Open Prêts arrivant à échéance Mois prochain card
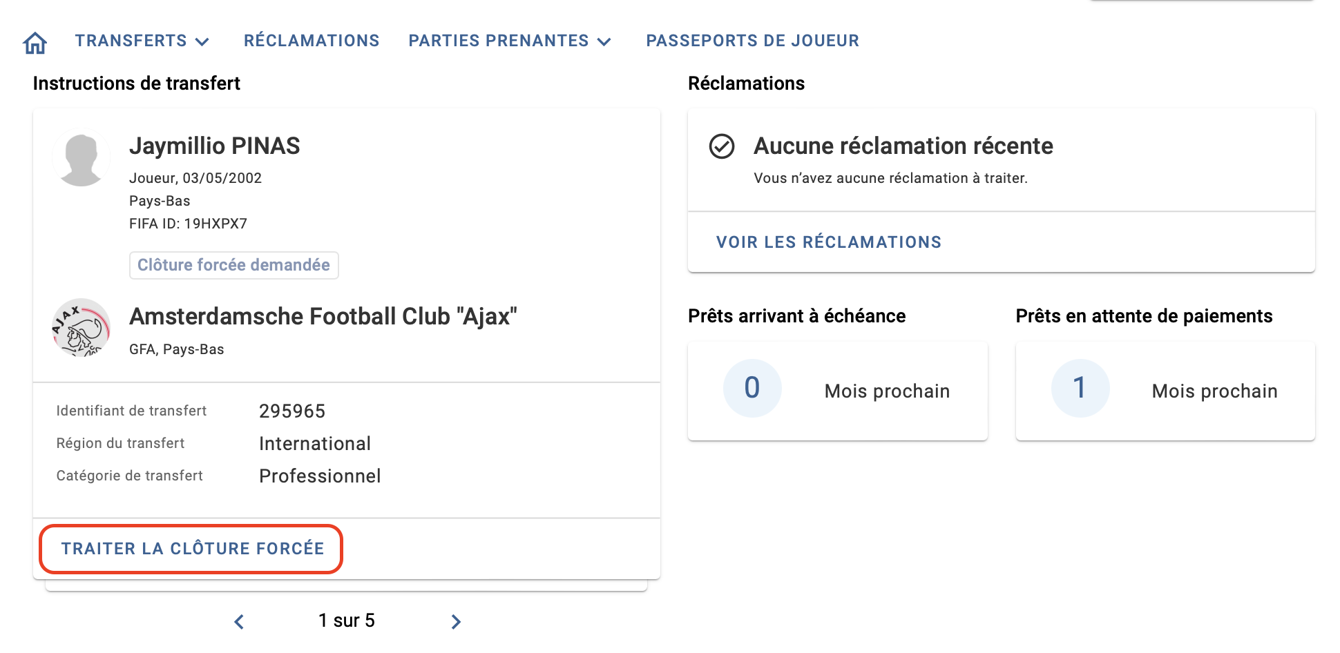 point(838,391)
